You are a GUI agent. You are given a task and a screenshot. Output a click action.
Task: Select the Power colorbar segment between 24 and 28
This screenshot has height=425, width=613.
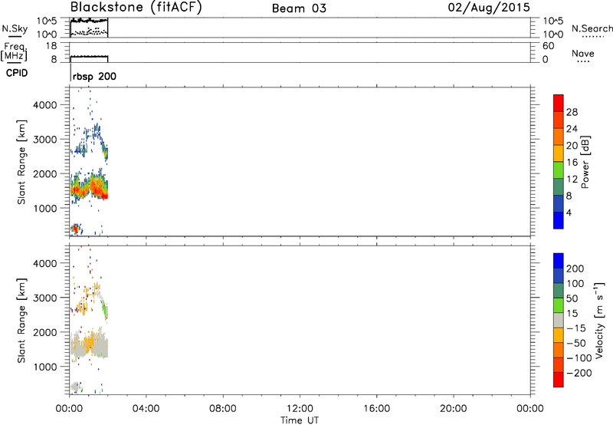coord(559,120)
